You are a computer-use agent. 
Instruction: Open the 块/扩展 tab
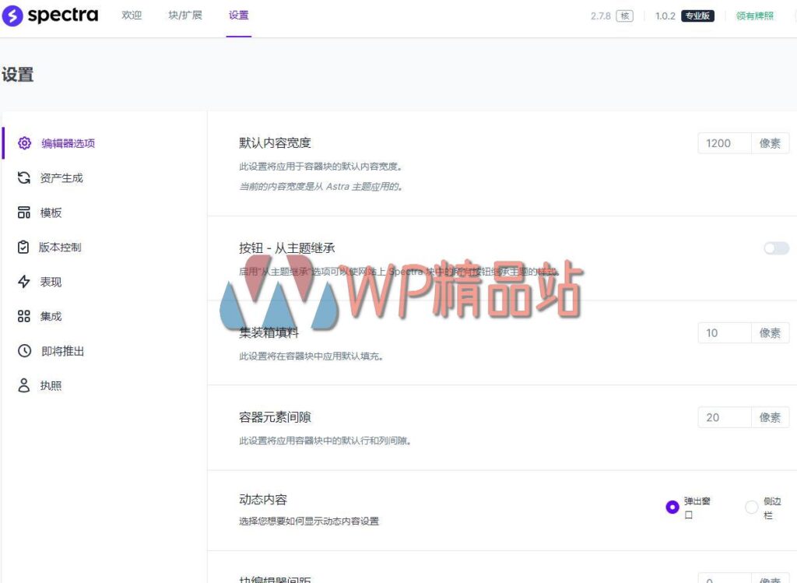click(x=184, y=14)
